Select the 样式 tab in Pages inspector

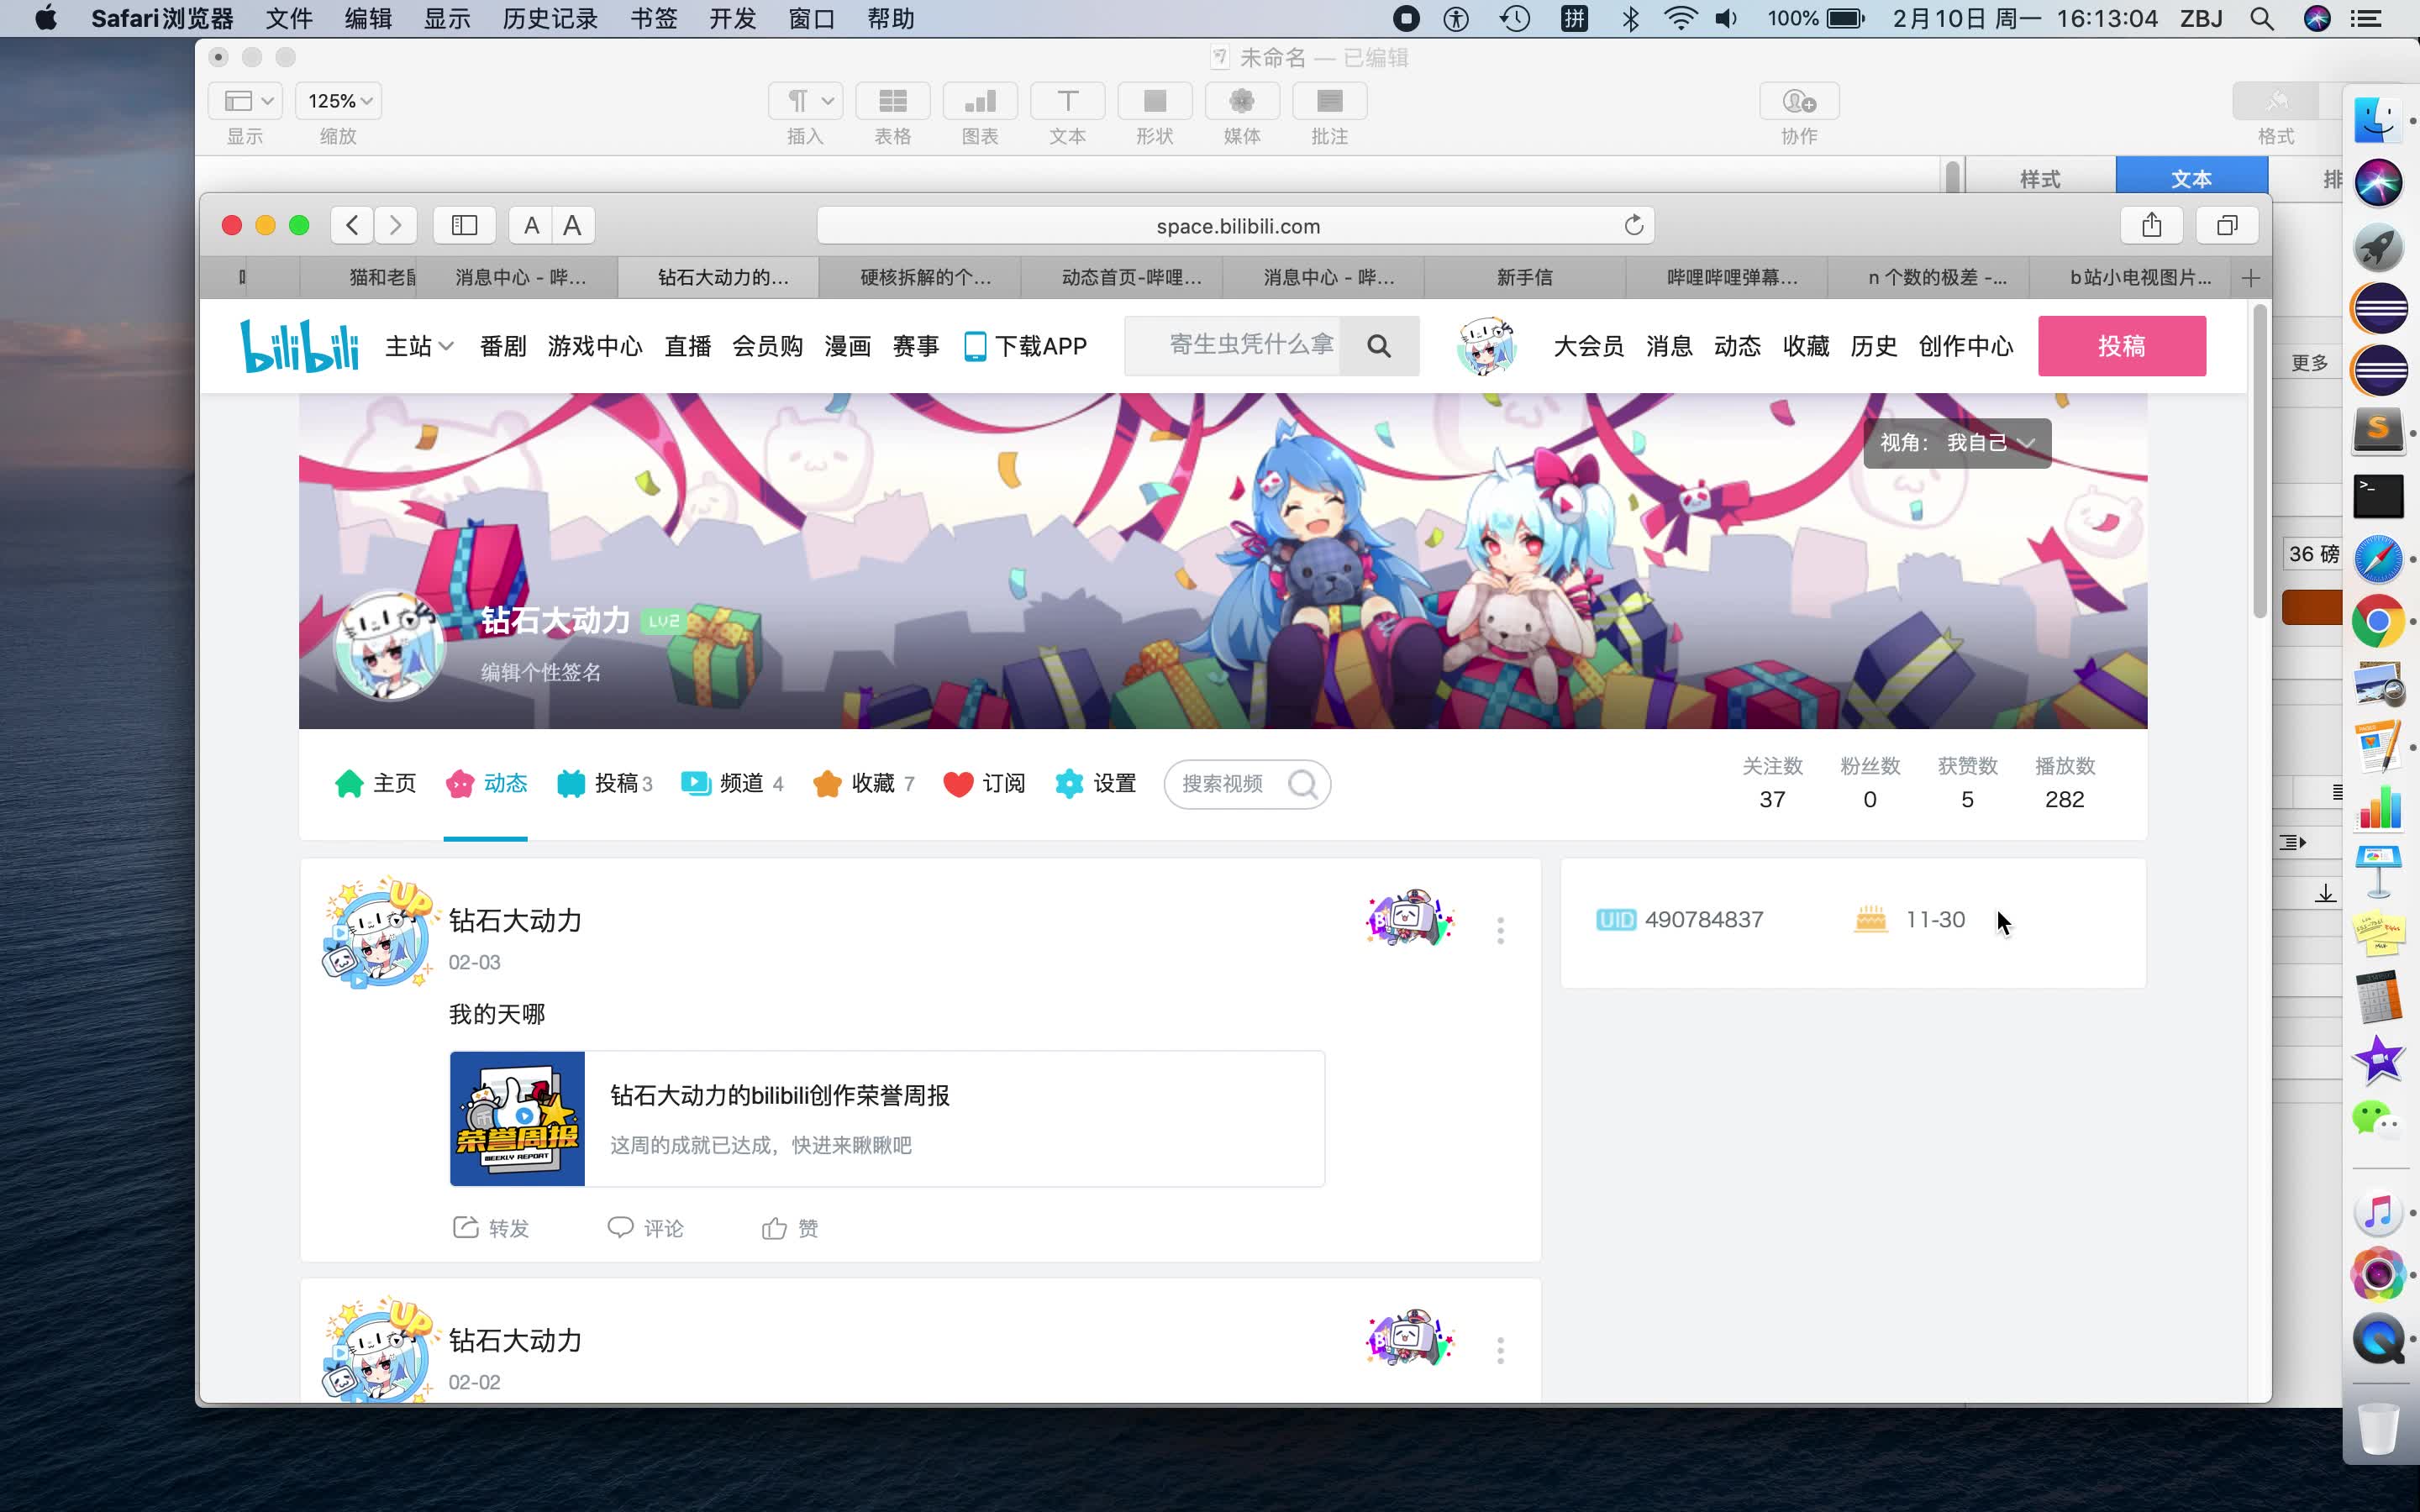tap(2040, 178)
